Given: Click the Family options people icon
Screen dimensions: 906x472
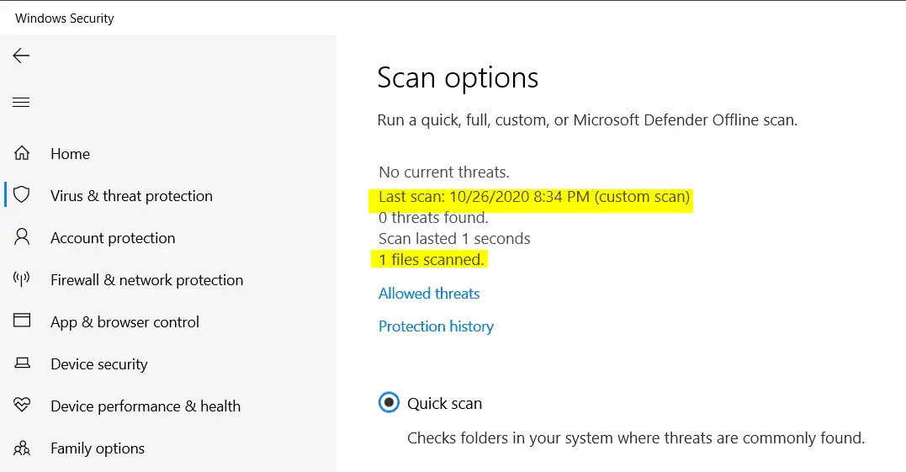Looking at the screenshot, I should click(22, 448).
